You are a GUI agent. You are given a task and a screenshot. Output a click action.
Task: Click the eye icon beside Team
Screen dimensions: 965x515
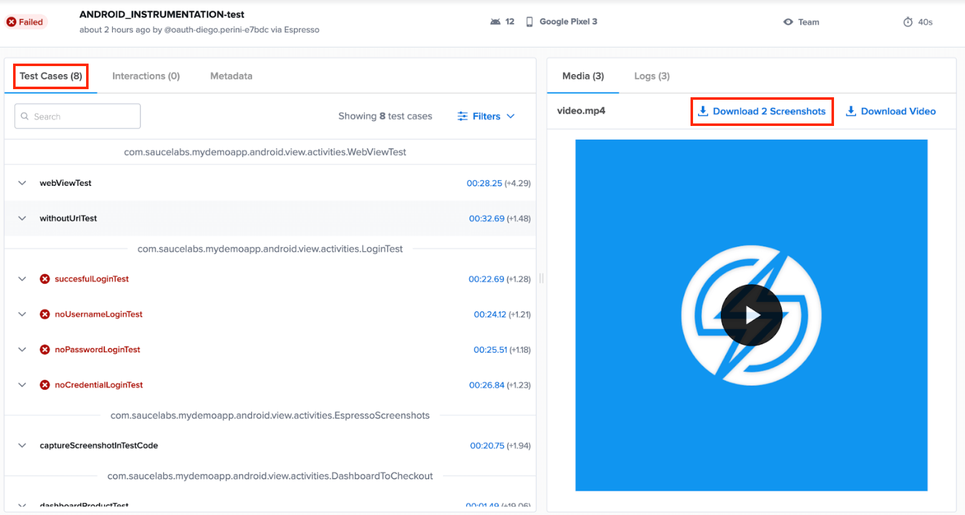coord(788,22)
